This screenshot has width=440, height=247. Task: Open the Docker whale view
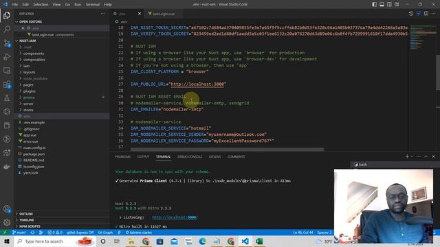tap(7, 167)
